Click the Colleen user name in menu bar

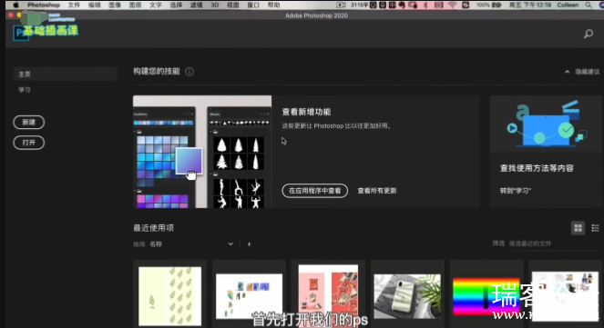568,5
